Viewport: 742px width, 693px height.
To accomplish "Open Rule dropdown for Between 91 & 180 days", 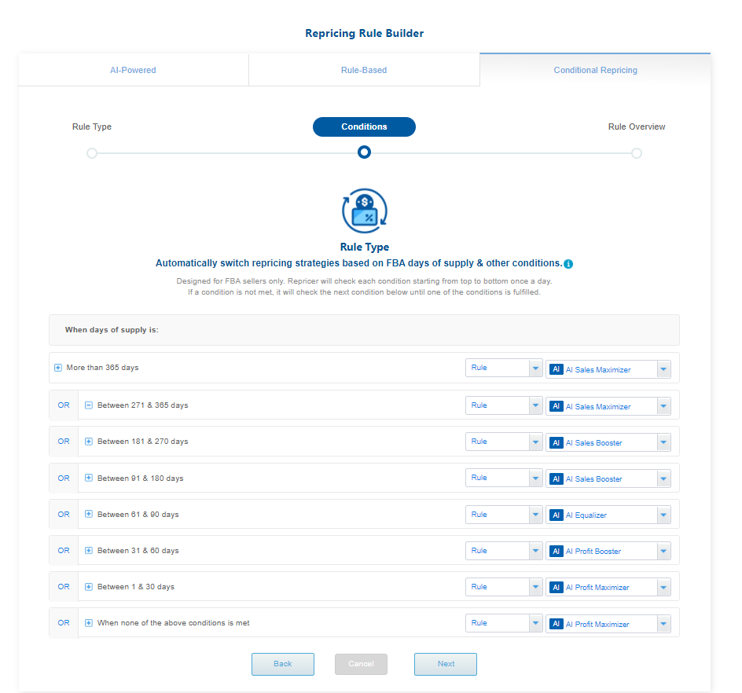I will tap(504, 478).
